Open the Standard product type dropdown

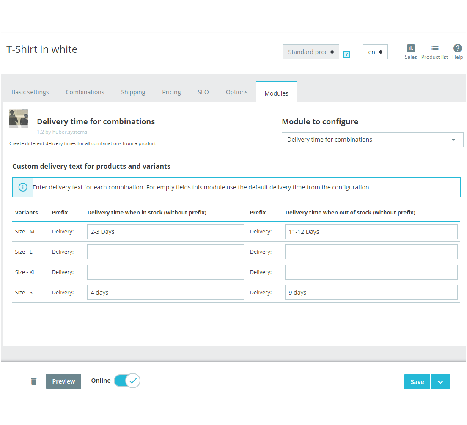point(311,52)
